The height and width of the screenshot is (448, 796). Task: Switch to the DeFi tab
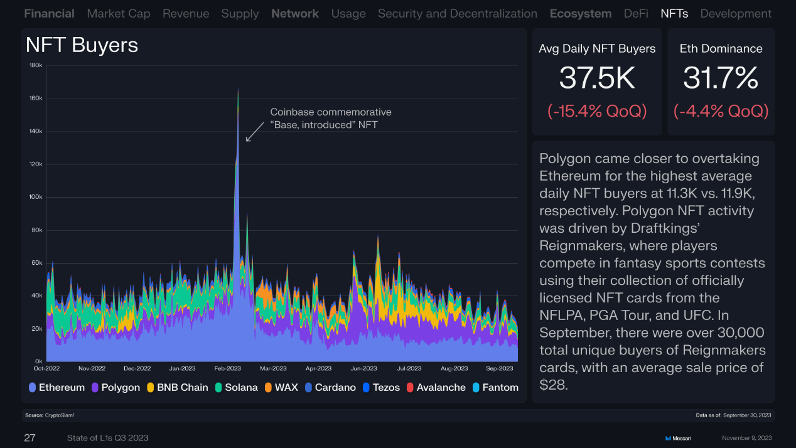[636, 13]
